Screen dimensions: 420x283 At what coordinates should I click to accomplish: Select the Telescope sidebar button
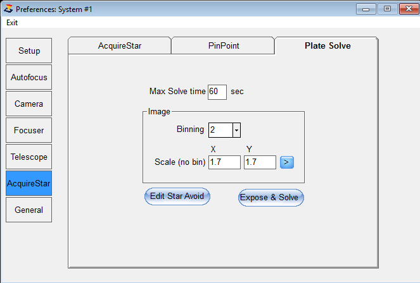coord(29,157)
